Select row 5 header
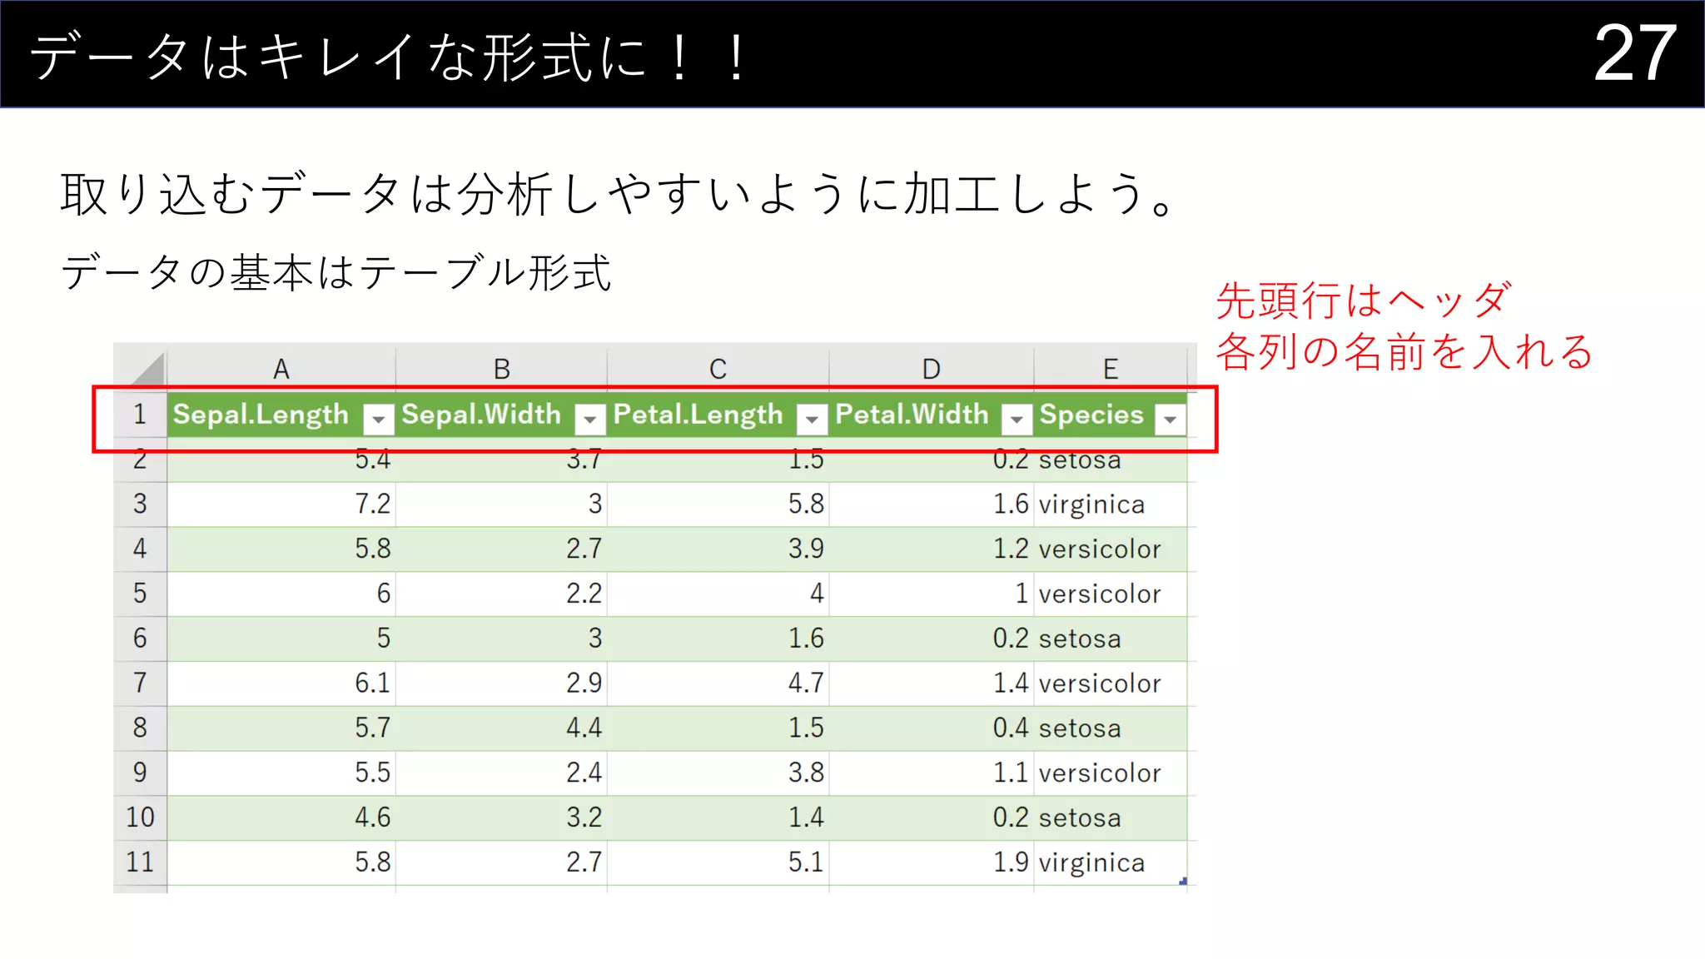The height and width of the screenshot is (959, 1705). pyautogui.click(x=140, y=593)
